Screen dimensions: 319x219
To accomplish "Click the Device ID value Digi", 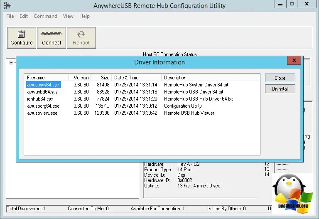I will click(x=181, y=175).
